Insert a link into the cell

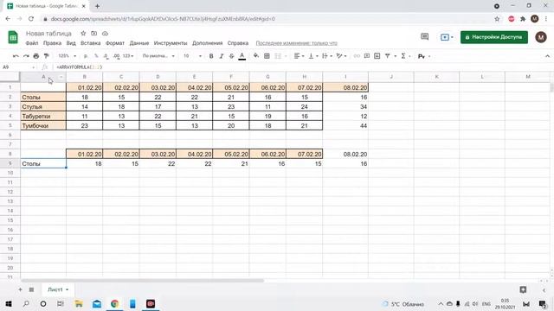[357, 56]
